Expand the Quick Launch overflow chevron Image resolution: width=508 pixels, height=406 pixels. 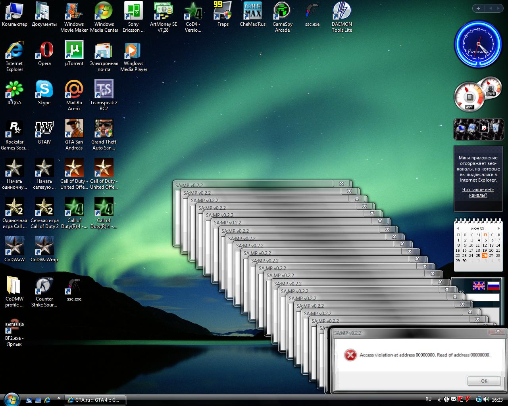tap(59, 398)
